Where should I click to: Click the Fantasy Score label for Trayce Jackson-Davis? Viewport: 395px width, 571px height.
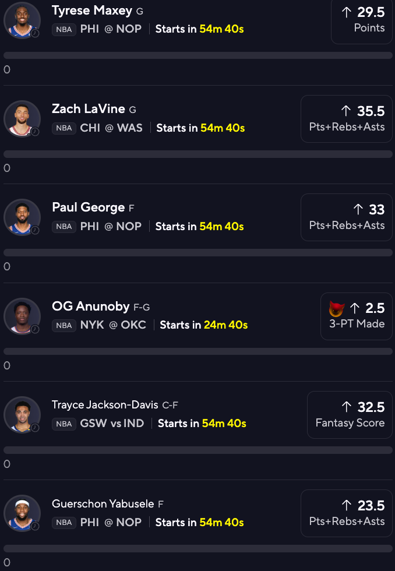point(350,423)
